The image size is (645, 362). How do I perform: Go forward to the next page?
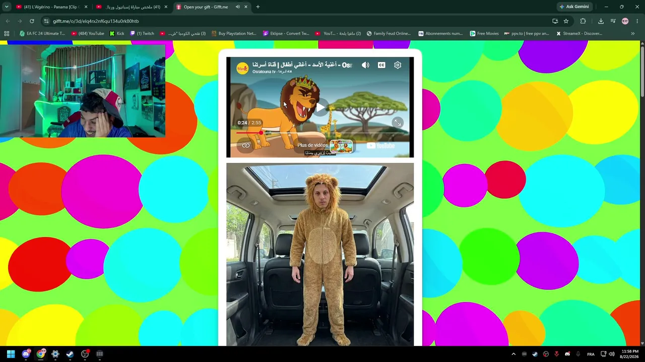[x=20, y=21]
